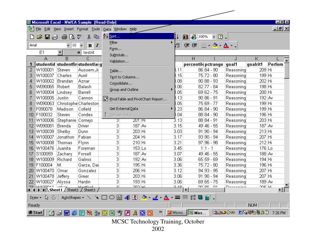Image resolution: width=316 pixels, height=237 pixels.
Task: Click the Save floppy disk icon
Action: tap(47, 37)
